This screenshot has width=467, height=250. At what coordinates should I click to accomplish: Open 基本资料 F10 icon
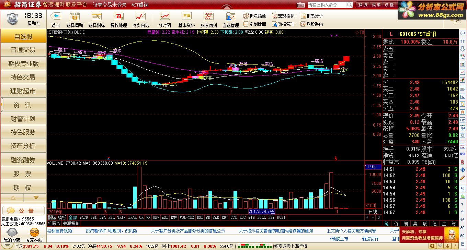[186, 16]
